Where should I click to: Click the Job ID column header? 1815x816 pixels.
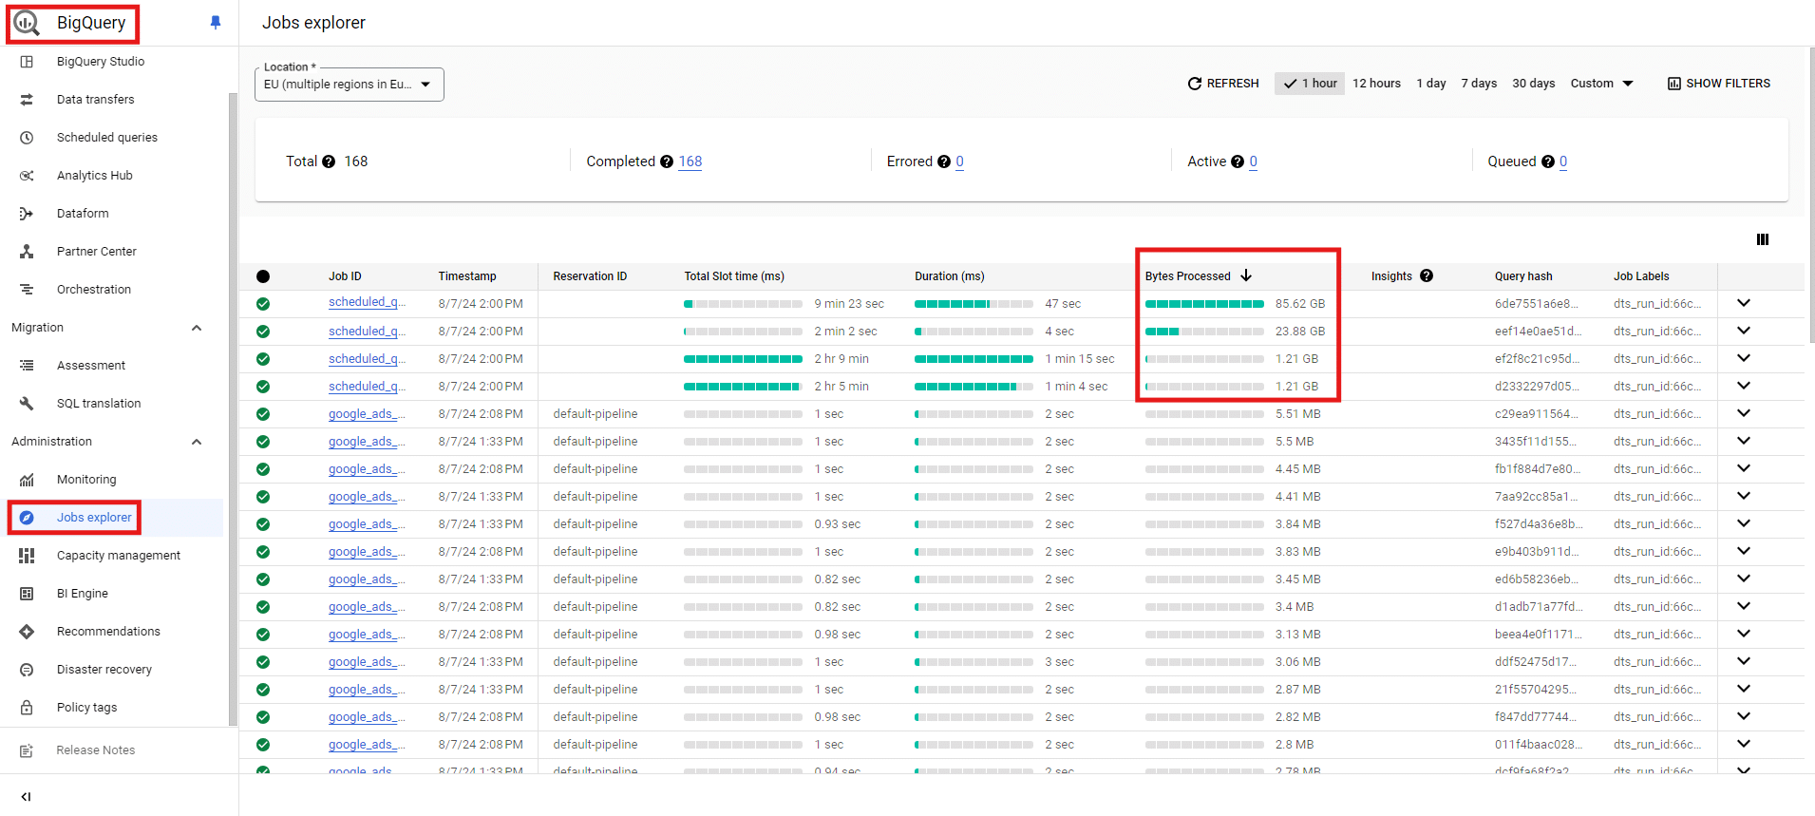point(345,276)
